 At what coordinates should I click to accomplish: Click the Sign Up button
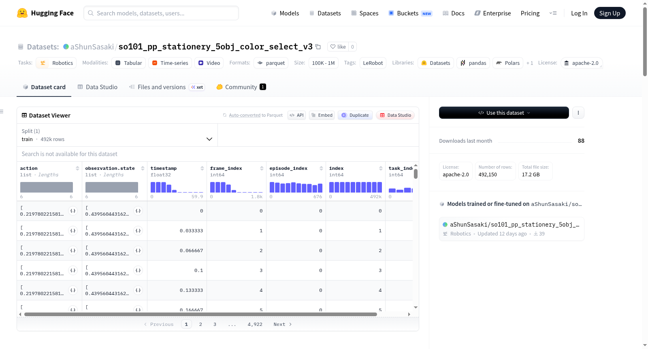pos(610,13)
